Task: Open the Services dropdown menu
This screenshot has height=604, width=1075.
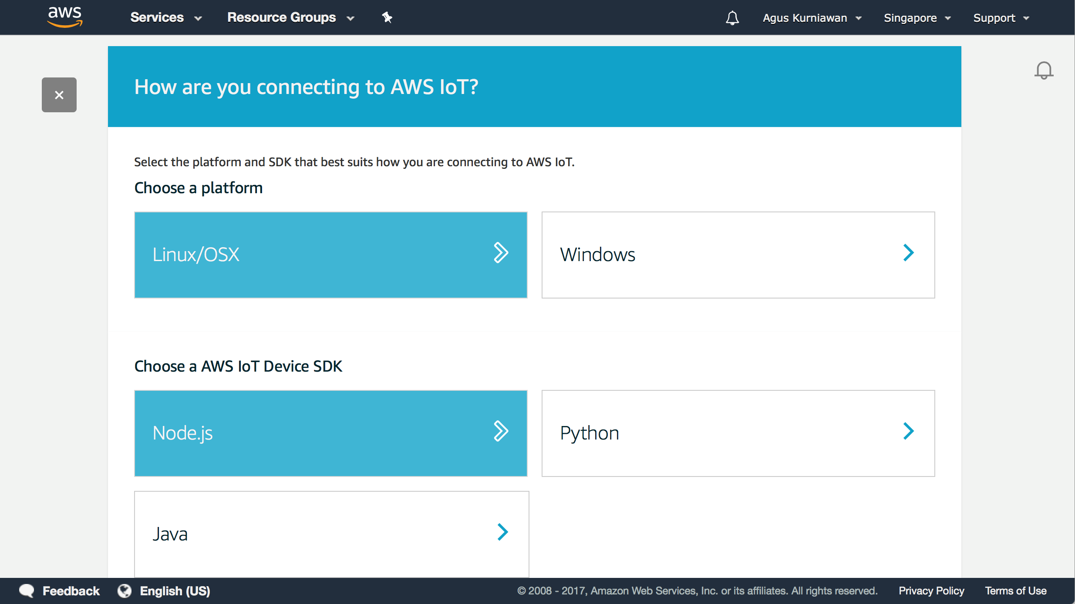Action: (x=166, y=17)
